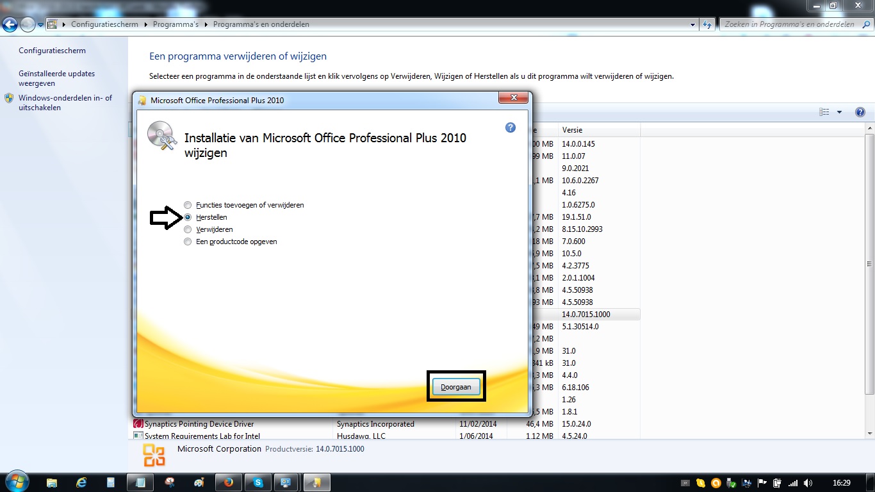The width and height of the screenshot is (875, 492).
Task: Open Skype from the taskbar
Action: coord(258,482)
